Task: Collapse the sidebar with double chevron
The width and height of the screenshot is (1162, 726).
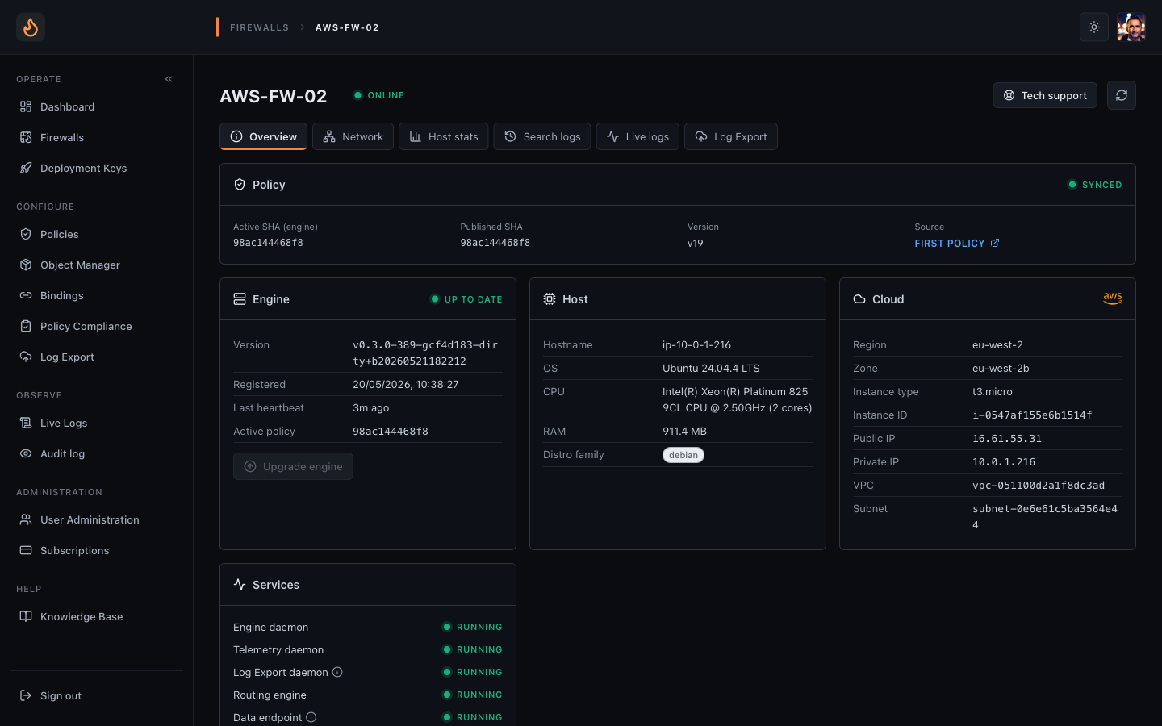Action: coord(169,79)
